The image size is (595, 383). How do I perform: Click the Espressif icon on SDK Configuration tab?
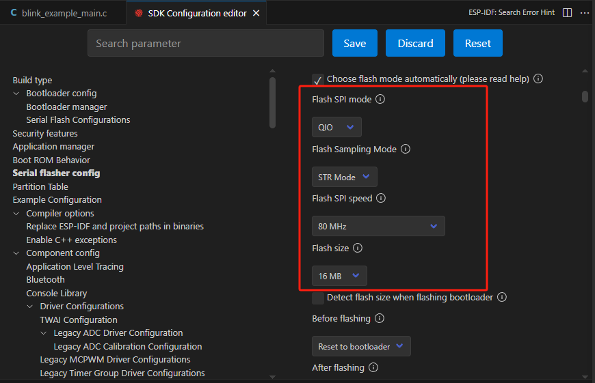click(x=139, y=13)
